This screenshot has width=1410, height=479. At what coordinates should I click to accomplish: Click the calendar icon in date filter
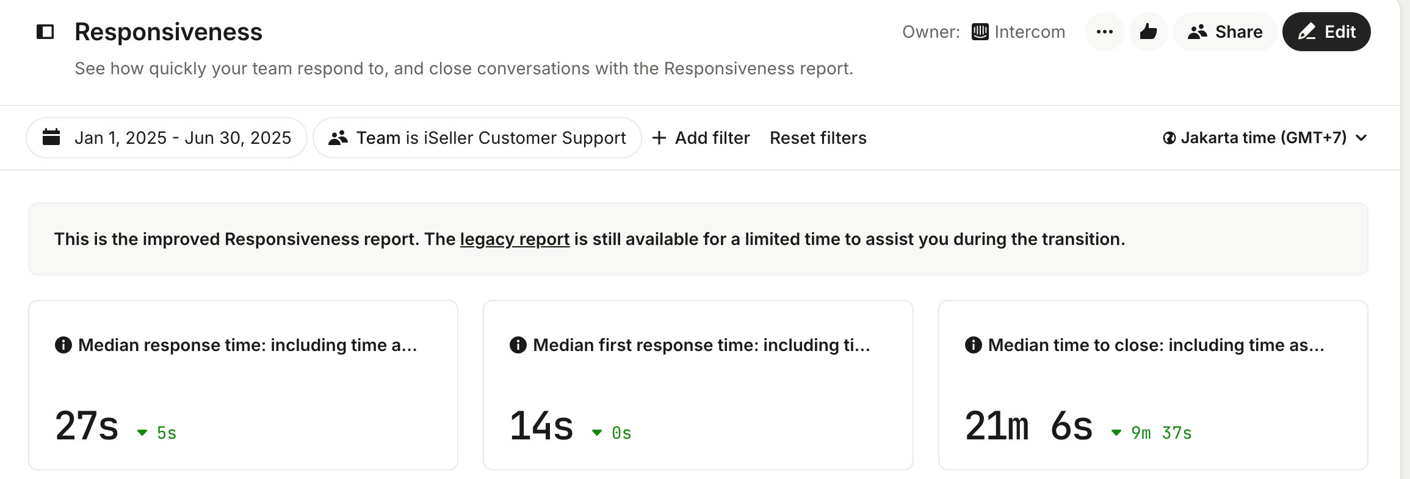[x=51, y=137]
